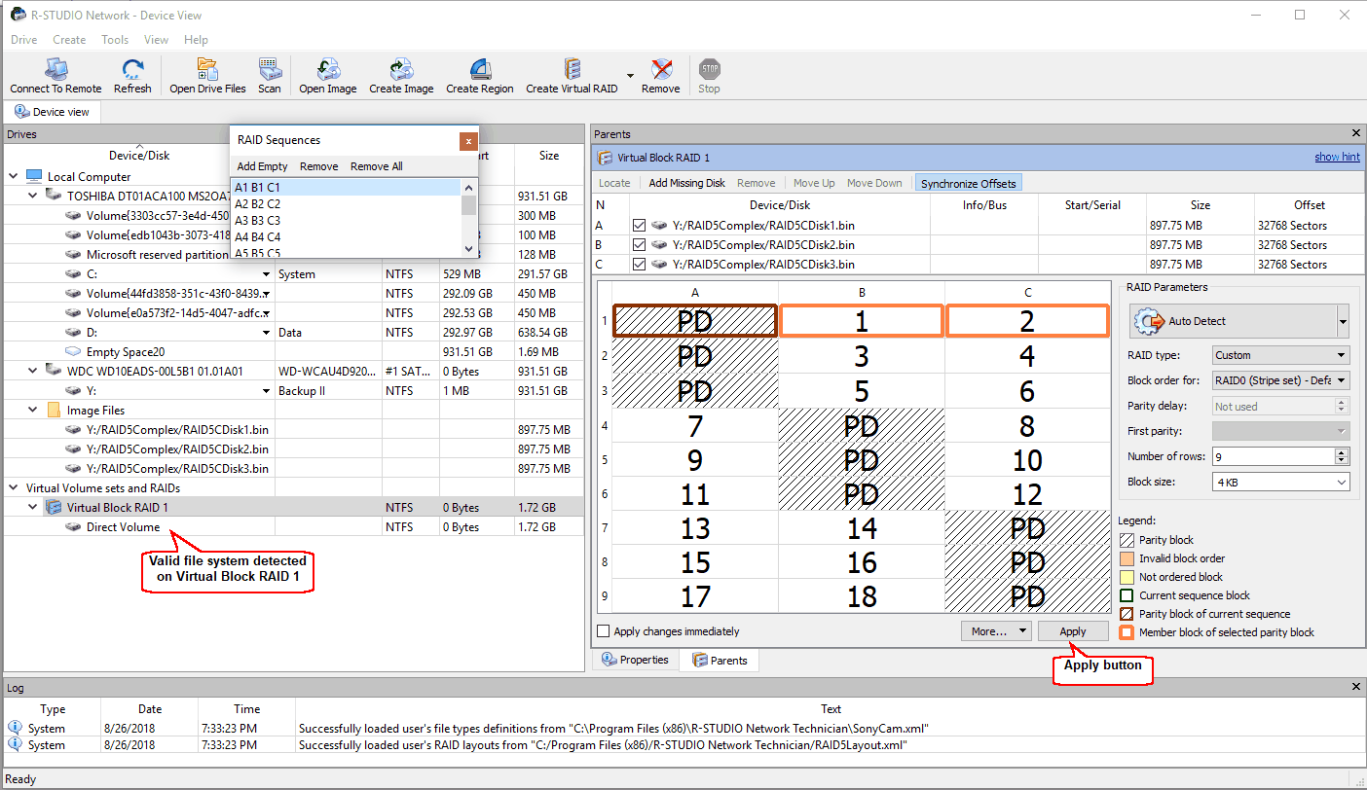This screenshot has width=1367, height=790.
Task: Click the Virtual Block RAID 1 tree icon
Action: coord(54,508)
